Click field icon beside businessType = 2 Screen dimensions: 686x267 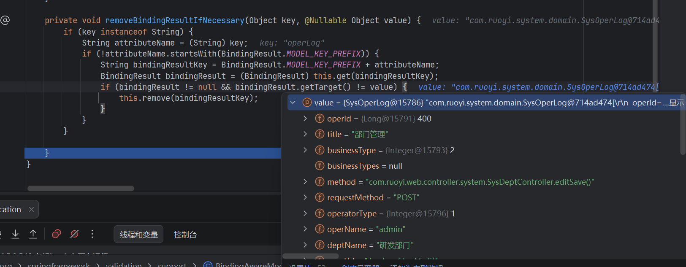coord(320,150)
